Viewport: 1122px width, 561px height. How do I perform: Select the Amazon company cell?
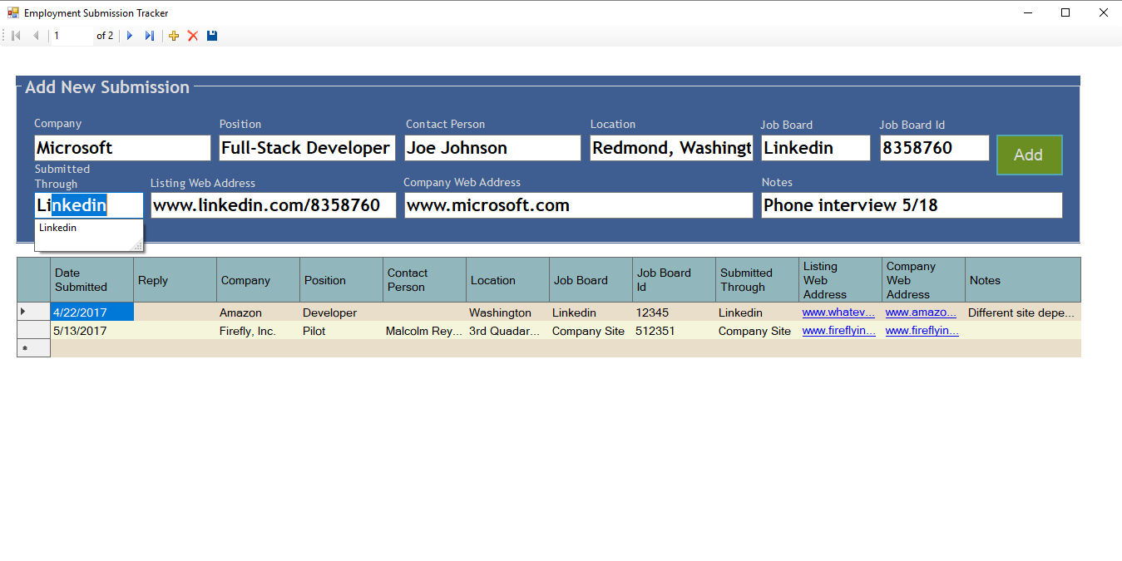(x=258, y=312)
